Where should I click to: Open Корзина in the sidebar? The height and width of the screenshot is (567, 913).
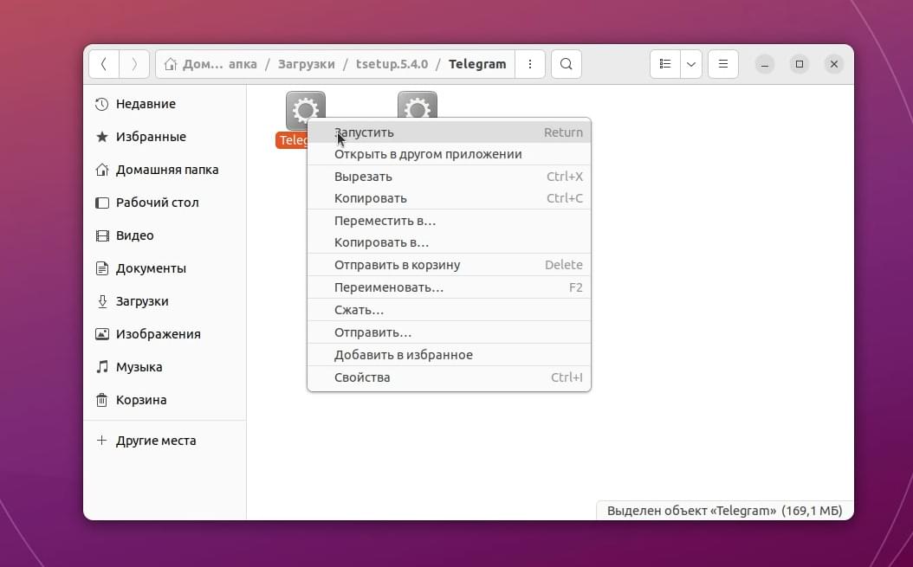click(165, 400)
